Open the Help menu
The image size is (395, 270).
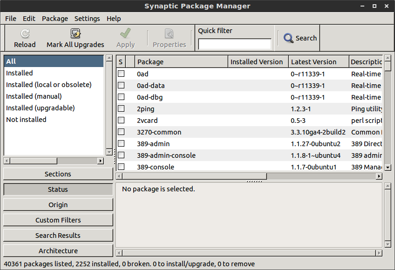(114, 19)
